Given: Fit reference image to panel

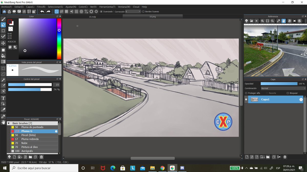Looking at the screenshot, I should [268, 21].
